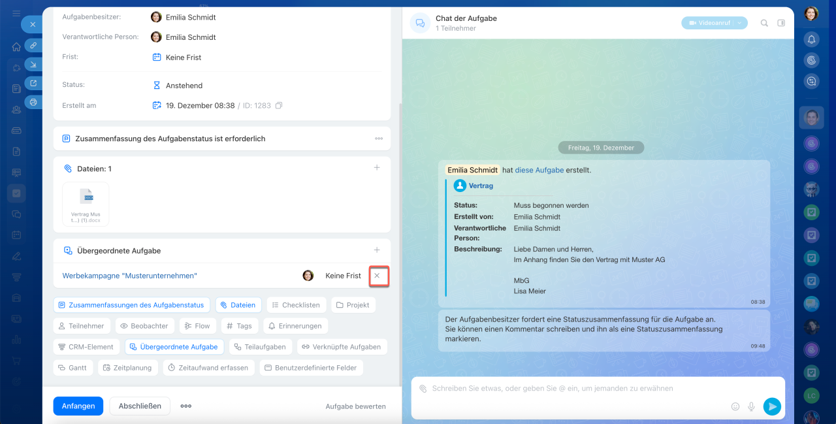
Task: Select the Zusammenfassungen des Aufgabenstatus chip
Action: (132, 305)
